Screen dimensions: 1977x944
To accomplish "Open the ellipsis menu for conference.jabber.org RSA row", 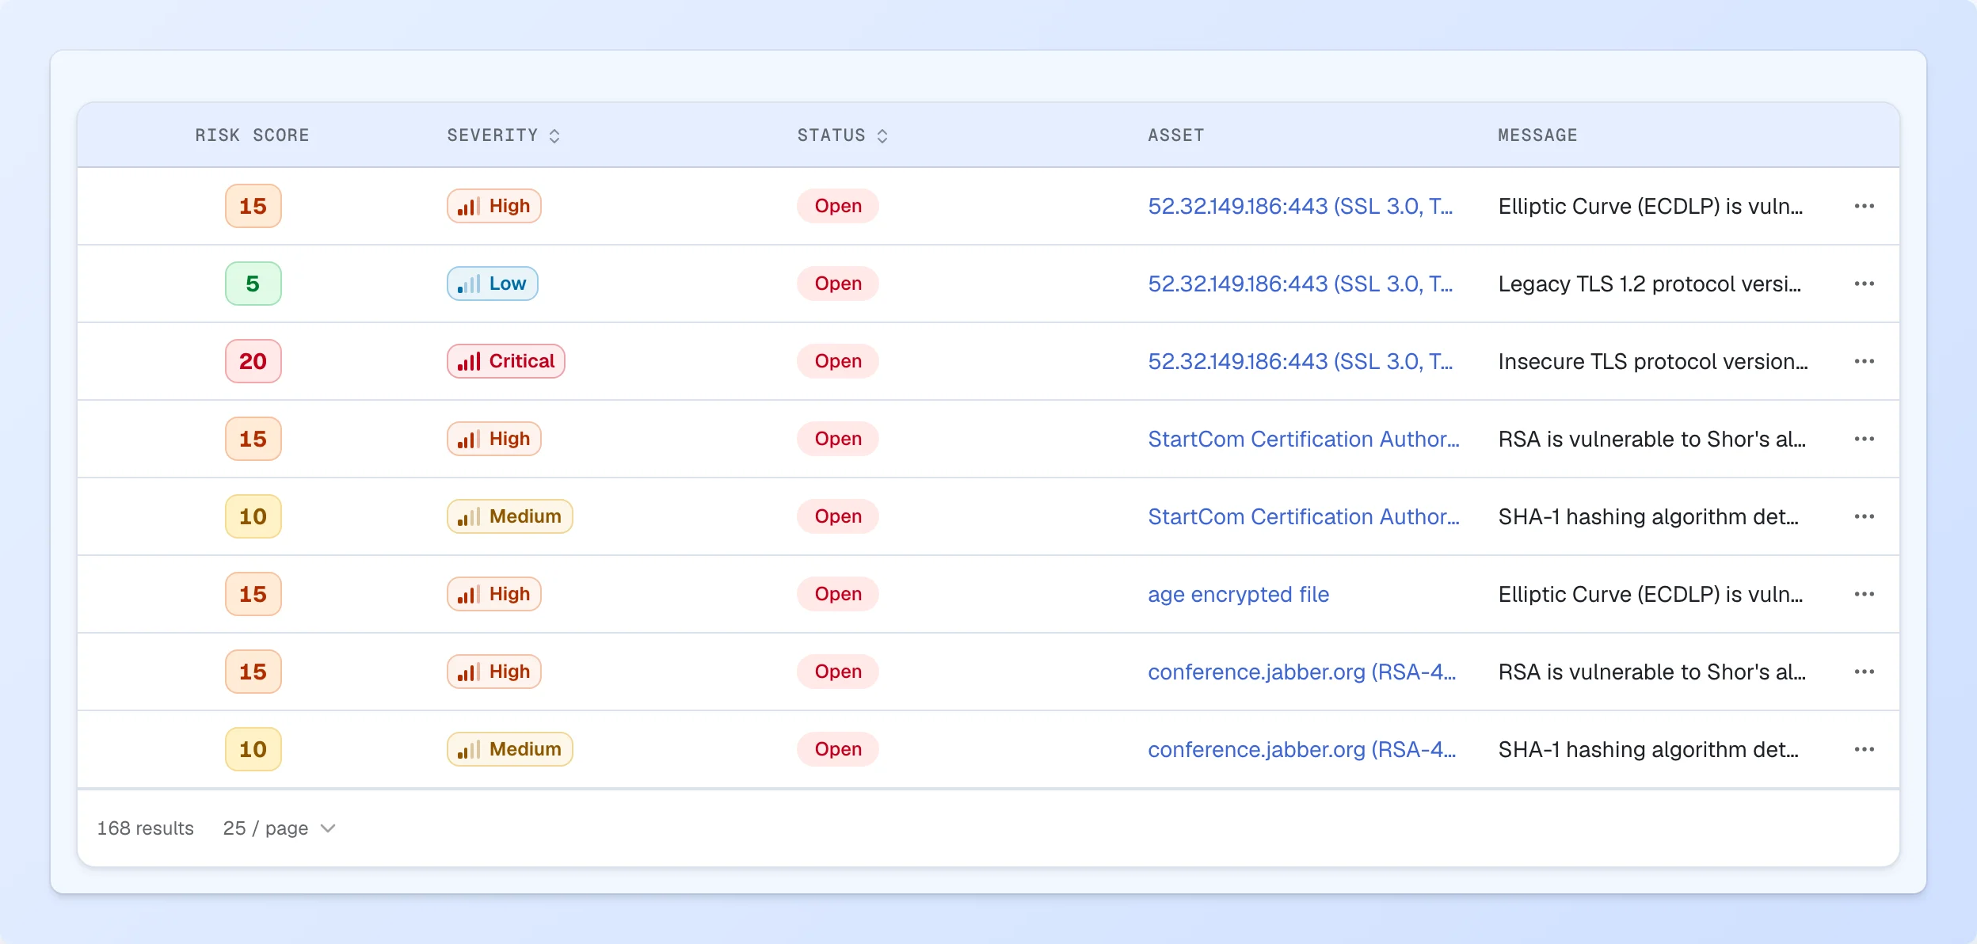I will click(1864, 672).
